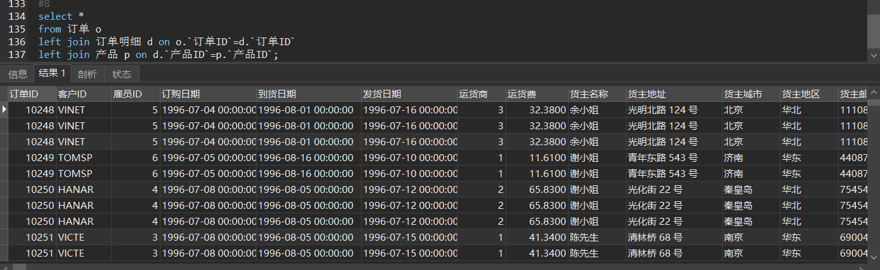Click the 结果 1 tab
The height and width of the screenshot is (270, 880).
point(52,73)
